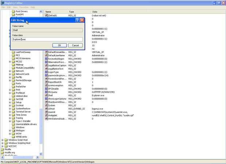Click the REG_EXPAND_SZ type cell

(x=77, y=109)
